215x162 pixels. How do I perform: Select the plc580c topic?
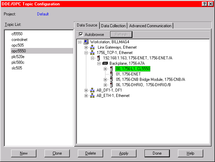pyautogui.click(x=18, y=62)
